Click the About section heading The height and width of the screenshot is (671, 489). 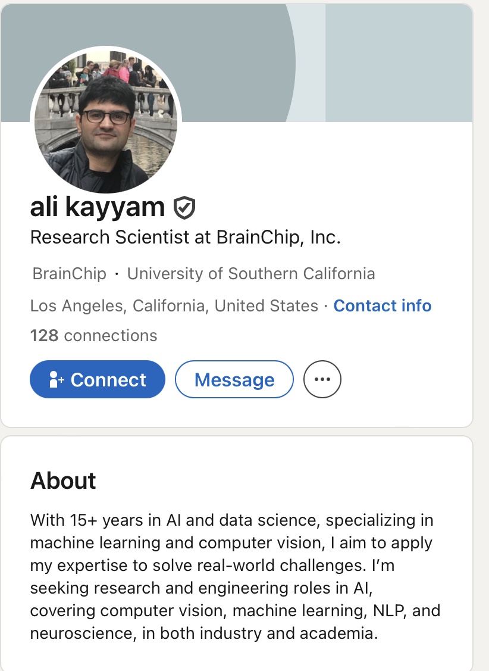[x=63, y=480]
